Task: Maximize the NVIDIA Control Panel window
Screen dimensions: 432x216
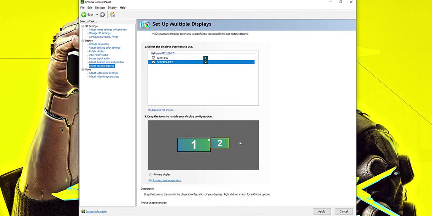Action: click(x=340, y=2)
